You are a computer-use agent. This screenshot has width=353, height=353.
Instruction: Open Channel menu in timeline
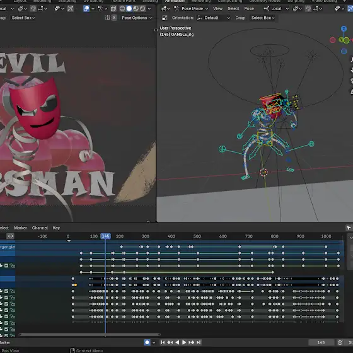40,228
